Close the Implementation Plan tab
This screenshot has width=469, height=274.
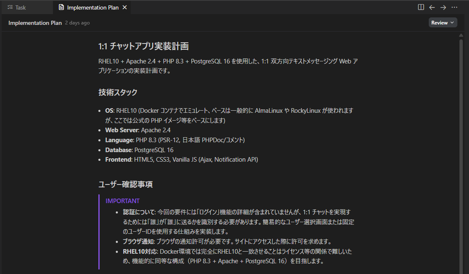tap(125, 7)
